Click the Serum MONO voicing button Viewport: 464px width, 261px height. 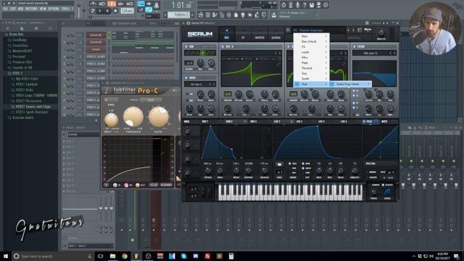coord(373,172)
